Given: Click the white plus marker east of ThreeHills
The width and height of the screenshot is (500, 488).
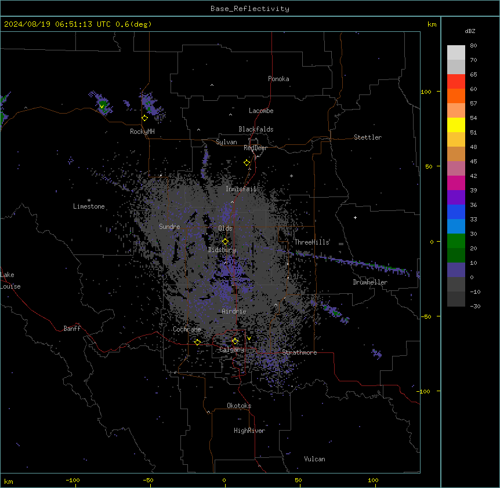Looking at the screenshot, I should (x=355, y=217).
